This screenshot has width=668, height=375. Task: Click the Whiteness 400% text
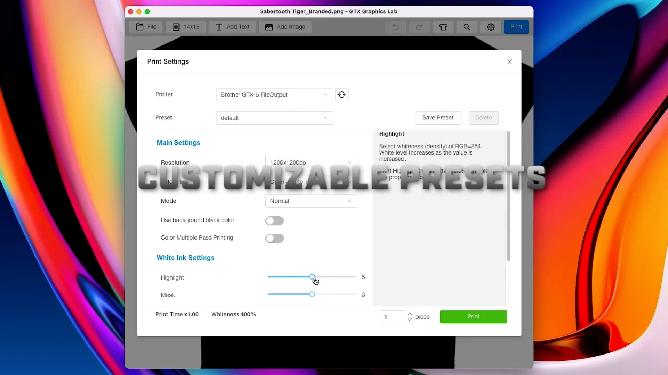pyautogui.click(x=233, y=314)
